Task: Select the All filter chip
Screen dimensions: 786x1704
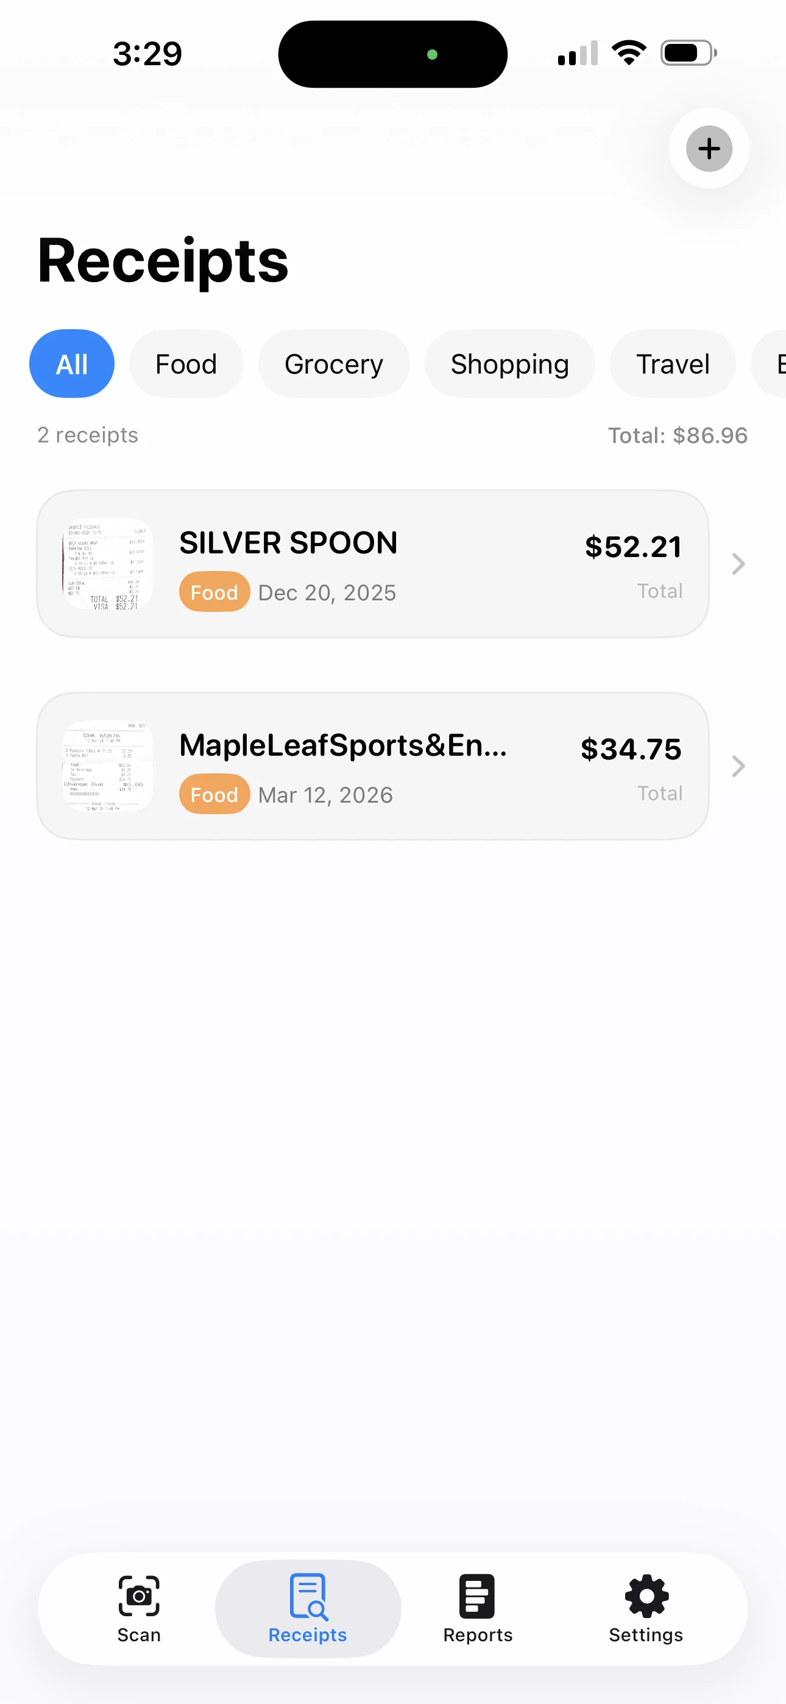Action: pos(71,364)
